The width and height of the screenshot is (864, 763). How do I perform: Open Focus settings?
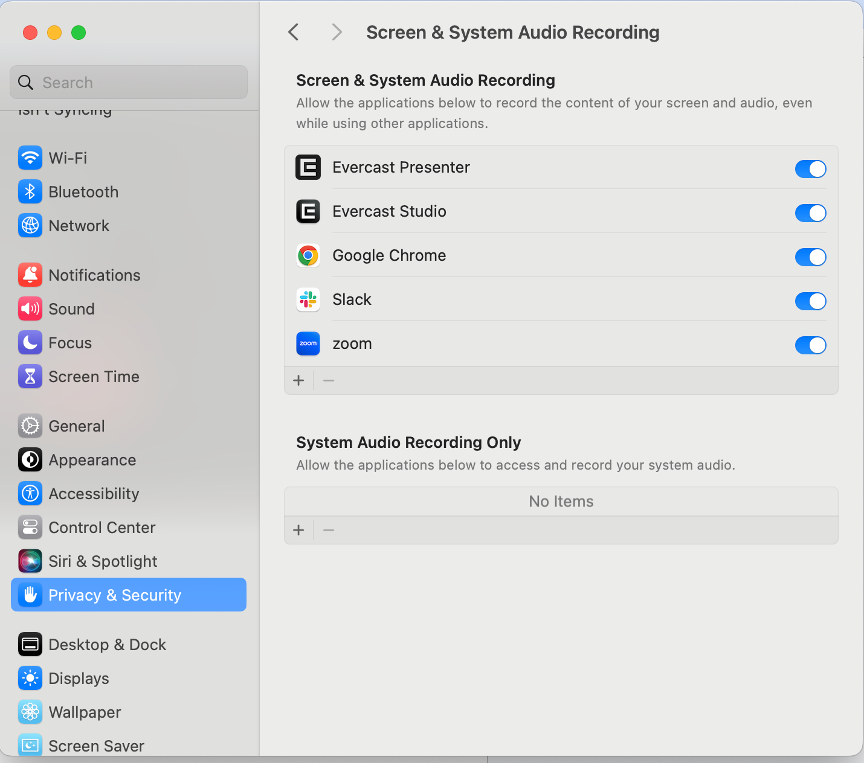pos(129,343)
